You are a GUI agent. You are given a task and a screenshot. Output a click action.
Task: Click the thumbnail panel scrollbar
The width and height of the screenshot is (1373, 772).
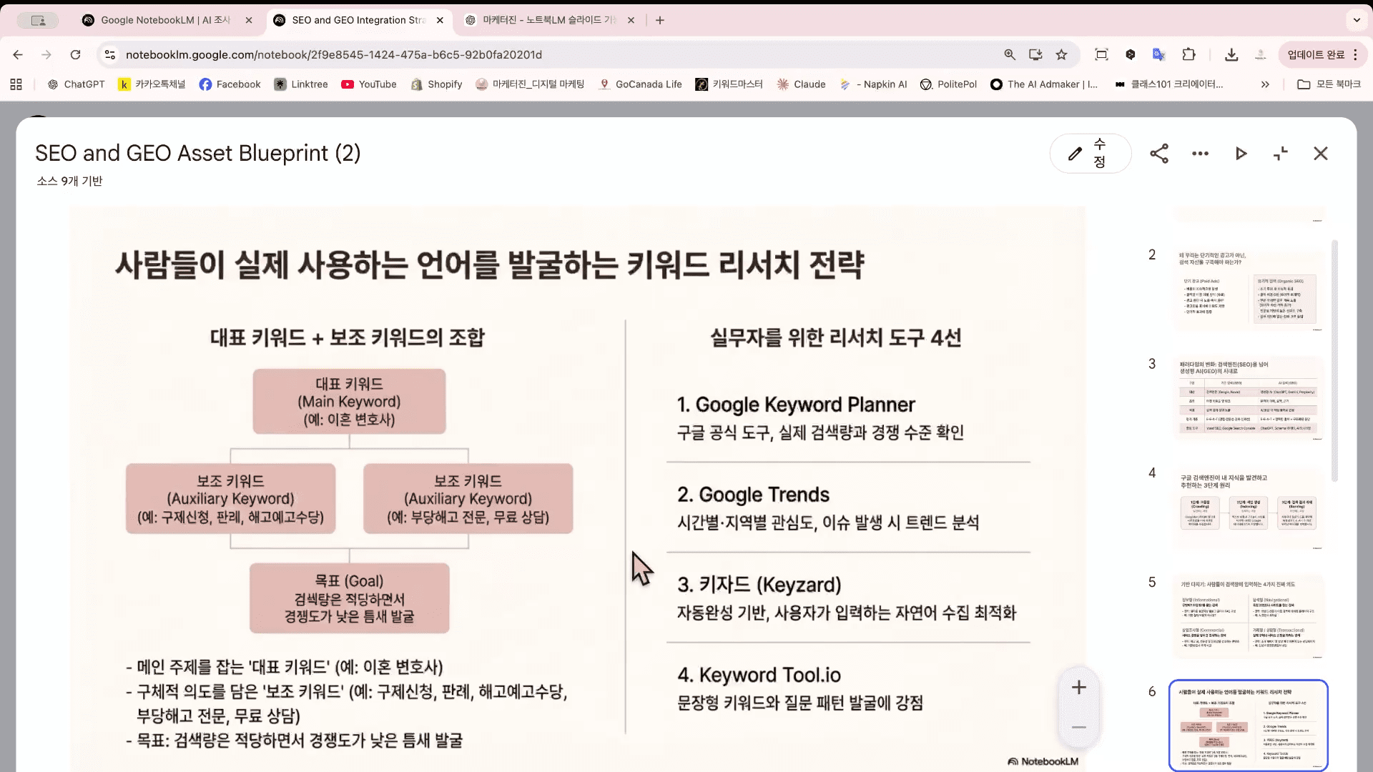[1334, 361]
